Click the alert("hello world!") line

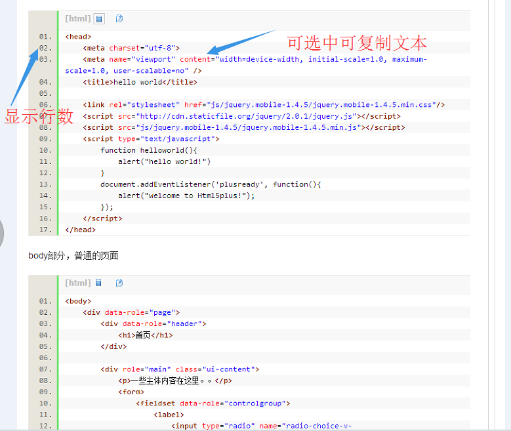click(164, 161)
